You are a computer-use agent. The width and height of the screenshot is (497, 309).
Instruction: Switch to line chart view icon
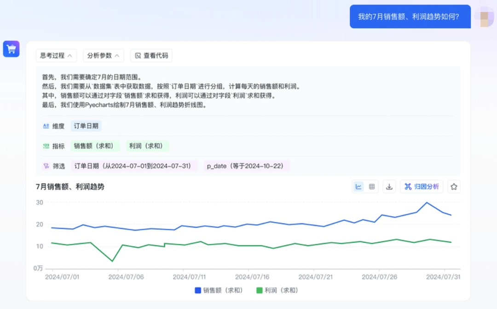click(x=358, y=187)
